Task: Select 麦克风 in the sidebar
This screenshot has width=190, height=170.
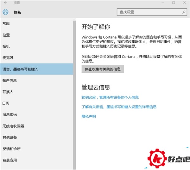Action: coord(36,58)
